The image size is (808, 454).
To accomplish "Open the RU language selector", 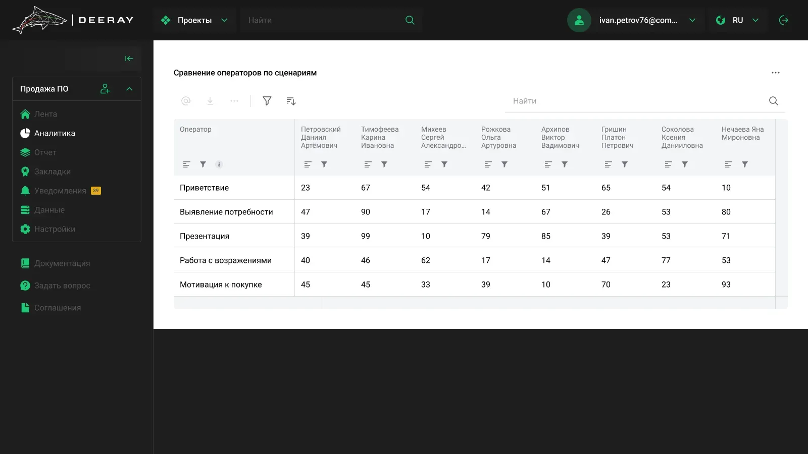I will pos(737,20).
